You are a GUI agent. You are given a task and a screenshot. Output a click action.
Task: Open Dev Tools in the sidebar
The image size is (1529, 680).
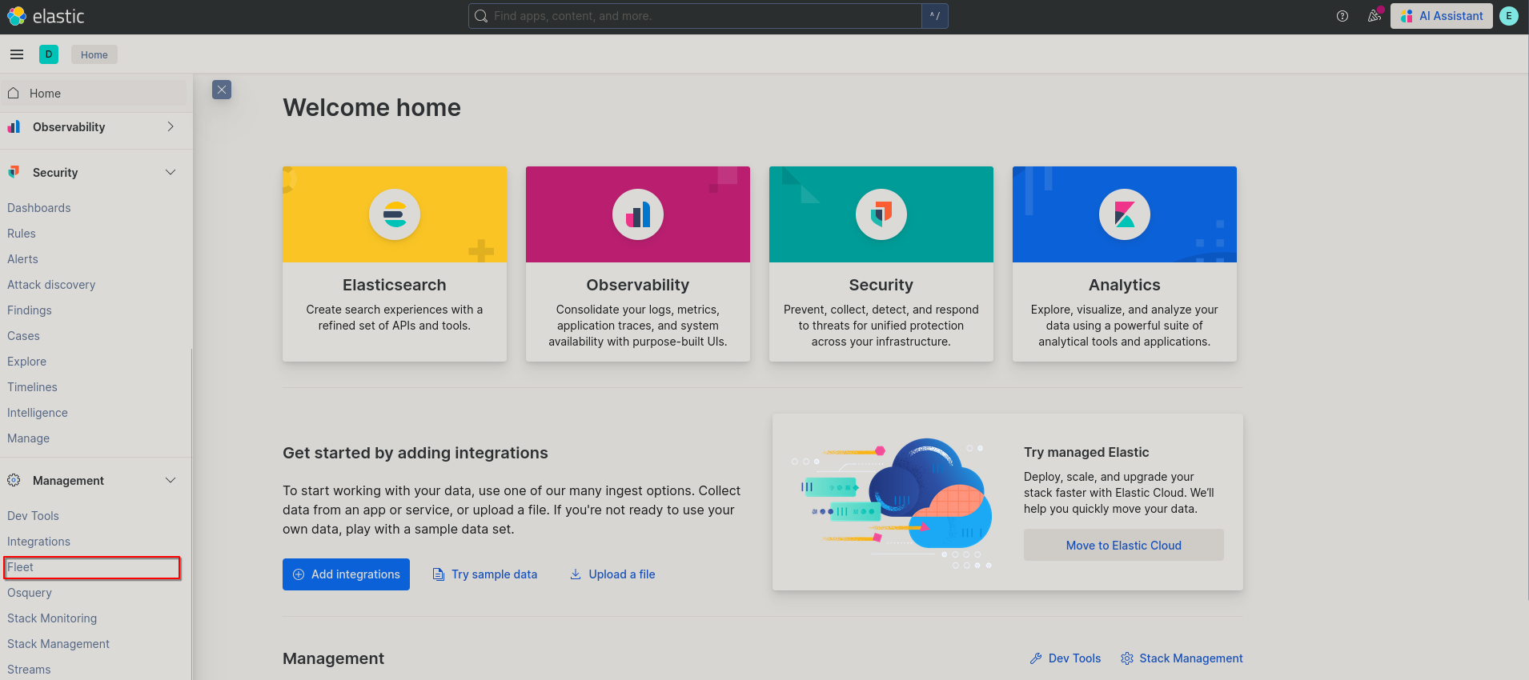(x=33, y=516)
